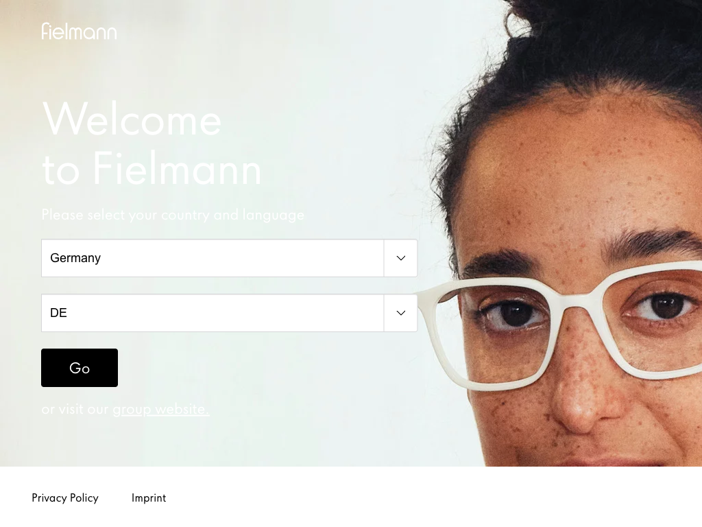702x527 pixels.
Task: Follow the group website link
Action: click(160, 409)
